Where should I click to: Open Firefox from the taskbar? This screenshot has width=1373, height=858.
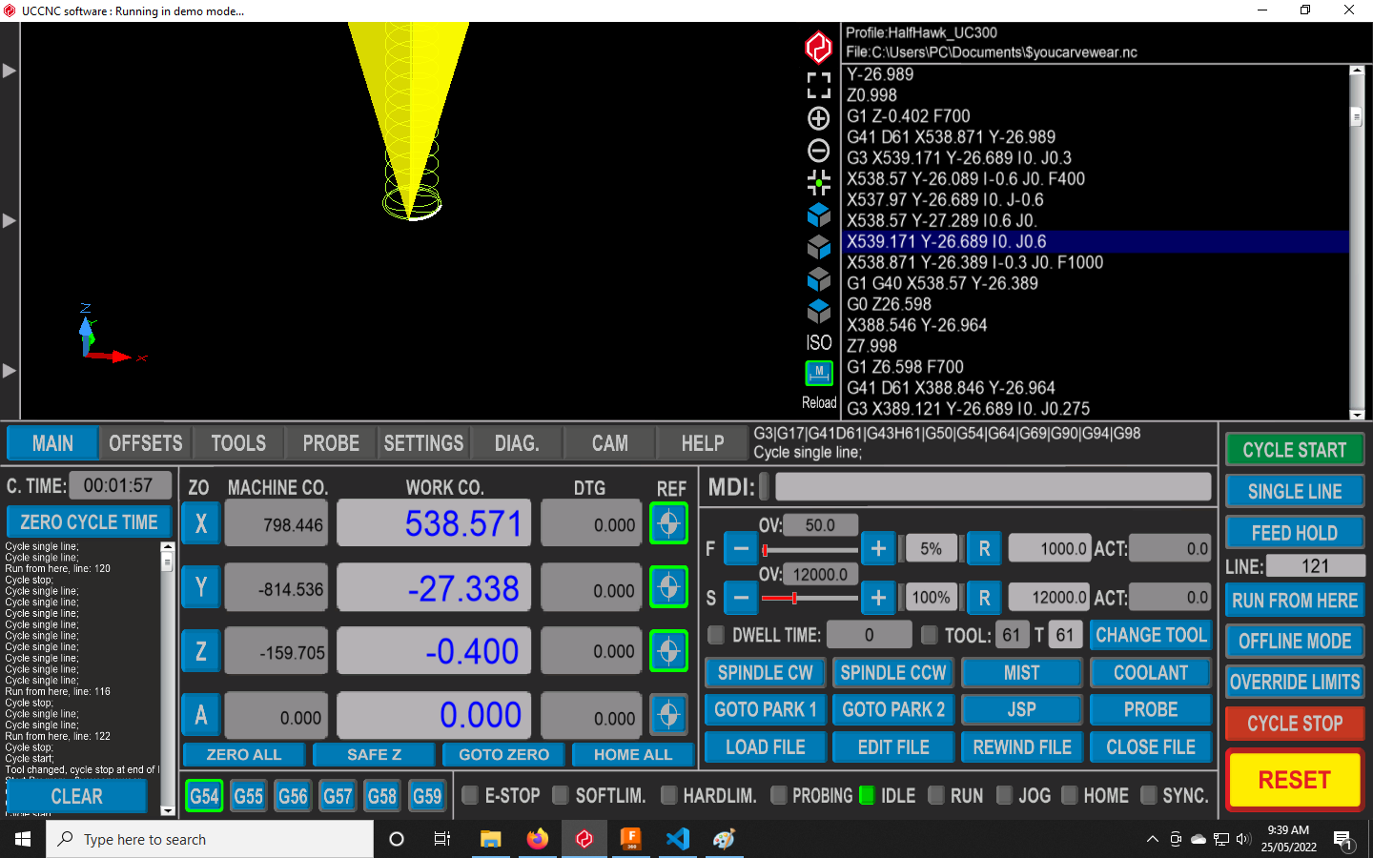pyautogui.click(x=538, y=839)
